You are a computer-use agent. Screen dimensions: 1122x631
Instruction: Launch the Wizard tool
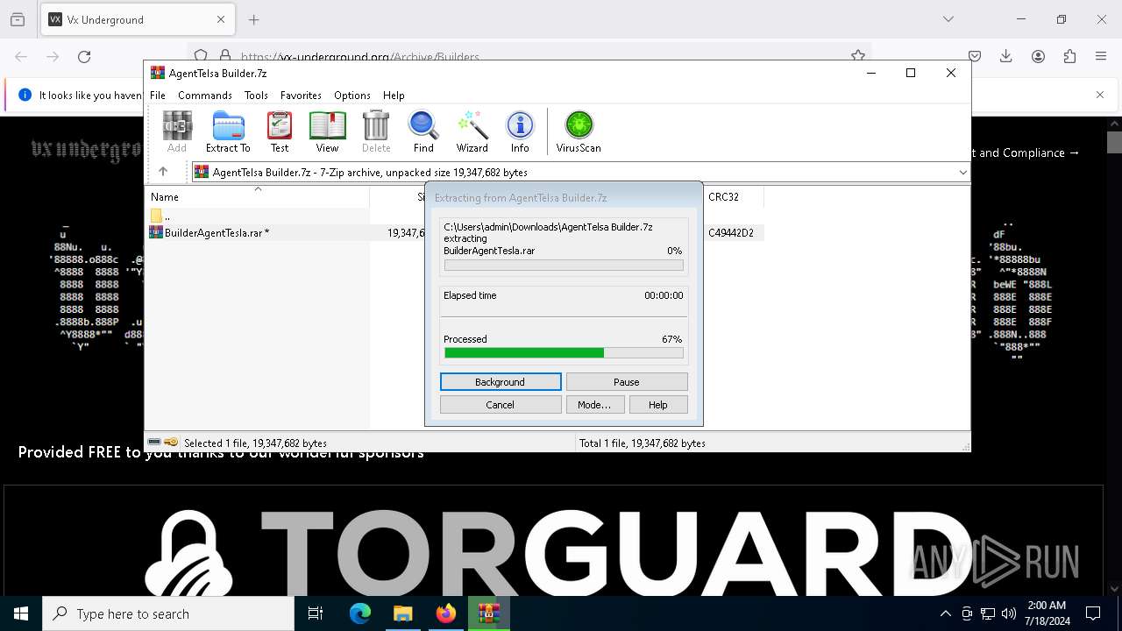click(x=472, y=131)
